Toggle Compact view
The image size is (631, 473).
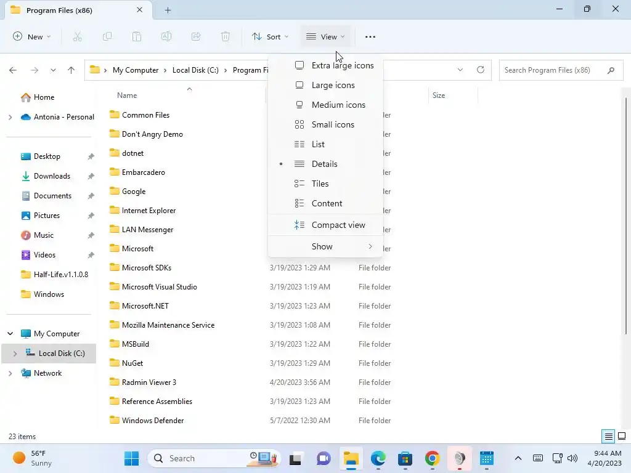[325, 225]
